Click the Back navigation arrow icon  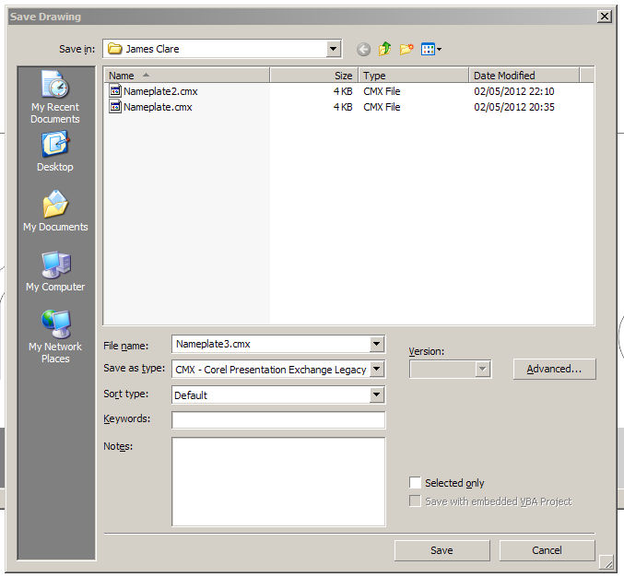[363, 50]
